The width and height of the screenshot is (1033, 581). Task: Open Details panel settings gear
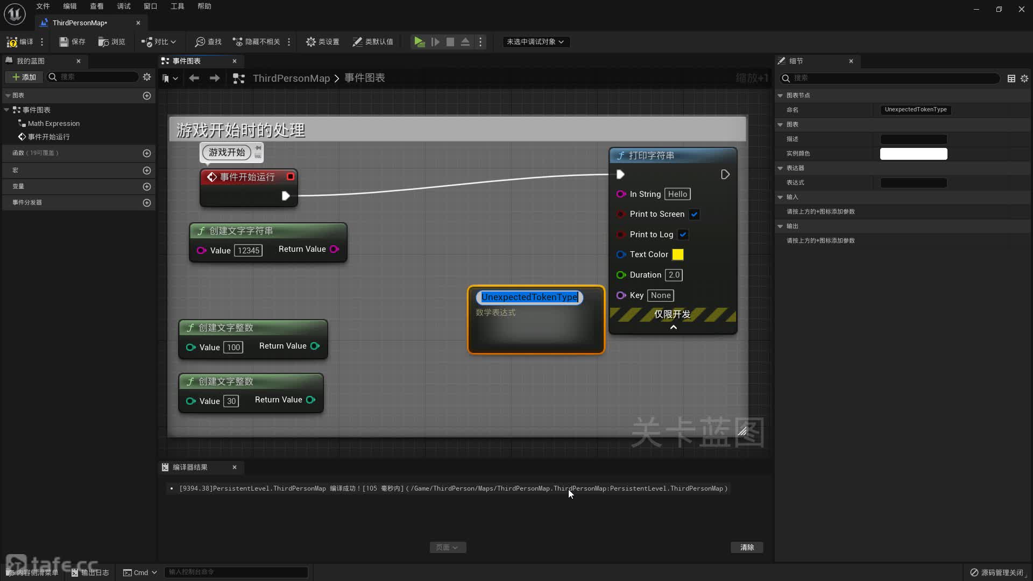(1024, 79)
